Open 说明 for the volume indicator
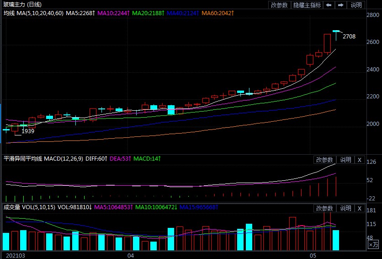This screenshot has width=382, height=259. pyautogui.click(x=345, y=208)
